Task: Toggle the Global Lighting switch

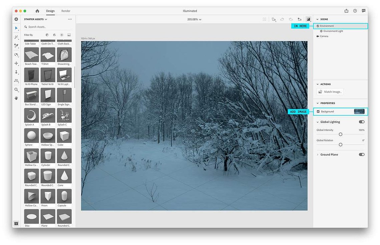Action: [362, 122]
